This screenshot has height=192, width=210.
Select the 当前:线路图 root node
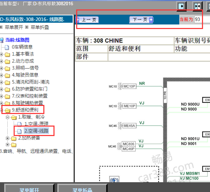pos(17,40)
